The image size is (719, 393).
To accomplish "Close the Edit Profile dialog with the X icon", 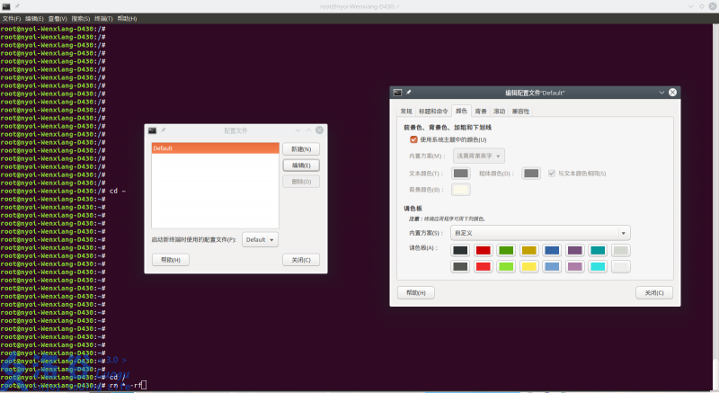I will click(x=673, y=93).
